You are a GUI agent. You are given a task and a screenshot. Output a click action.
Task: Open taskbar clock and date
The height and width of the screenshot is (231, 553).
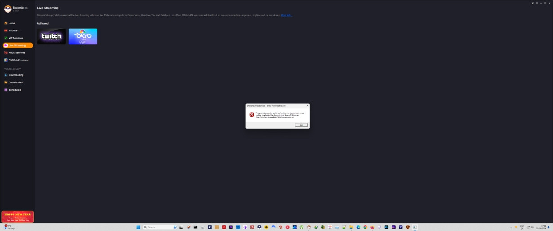541,227
